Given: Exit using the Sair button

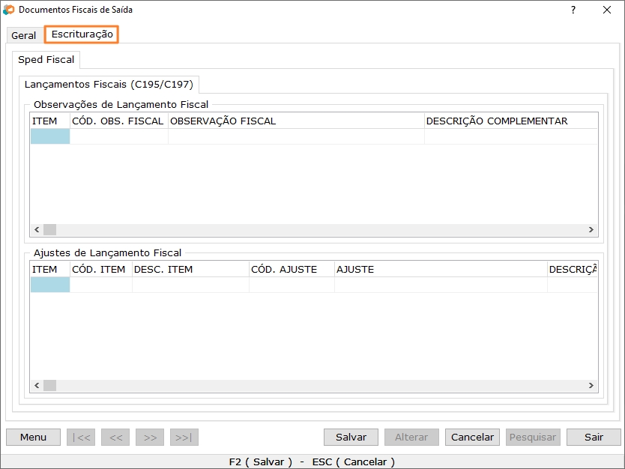Looking at the screenshot, I should point(594,438).
